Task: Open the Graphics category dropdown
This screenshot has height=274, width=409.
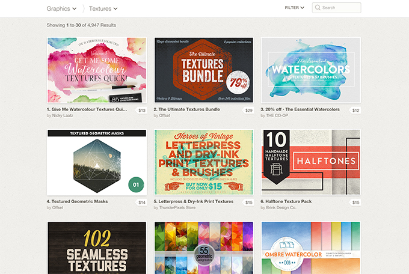Action: click(61, 8)
